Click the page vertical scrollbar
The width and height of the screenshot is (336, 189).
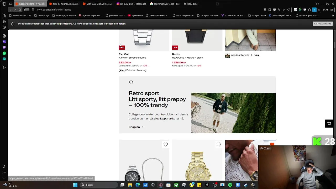334,45
